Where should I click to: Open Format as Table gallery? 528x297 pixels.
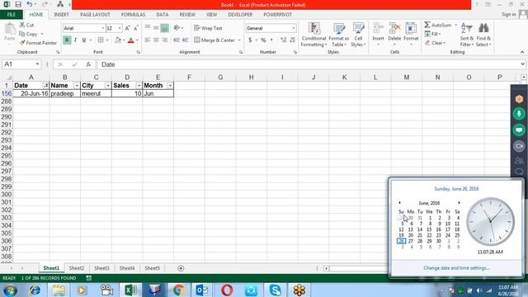[339, 35]
